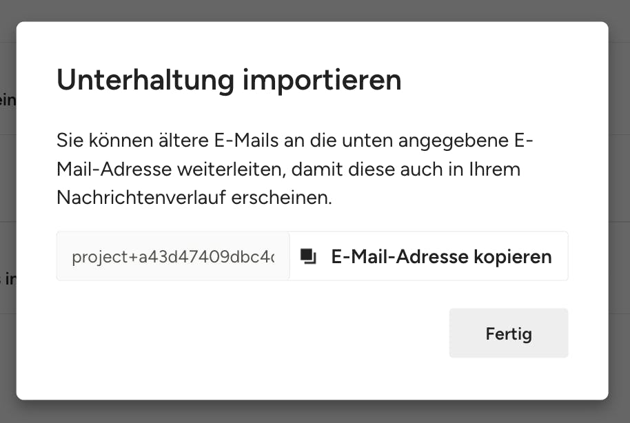
Task: Dismiss the dialog by clicking the dimmed backdrop above it
Action: (x=314, y=10)
